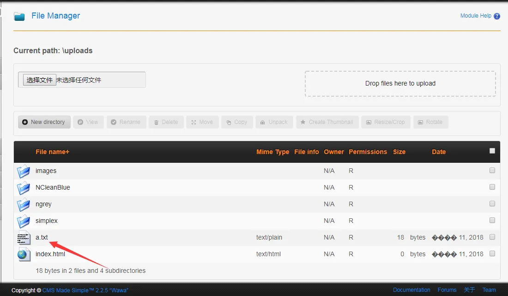Toggle the select-all checkbox in table header
The height and width of the screenshot is (296, 508).
(x=492, y=151)
